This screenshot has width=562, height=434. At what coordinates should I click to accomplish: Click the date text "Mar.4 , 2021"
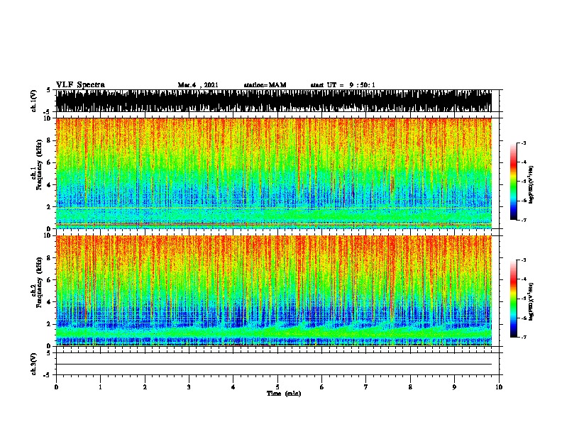click(x=198, y=85)
